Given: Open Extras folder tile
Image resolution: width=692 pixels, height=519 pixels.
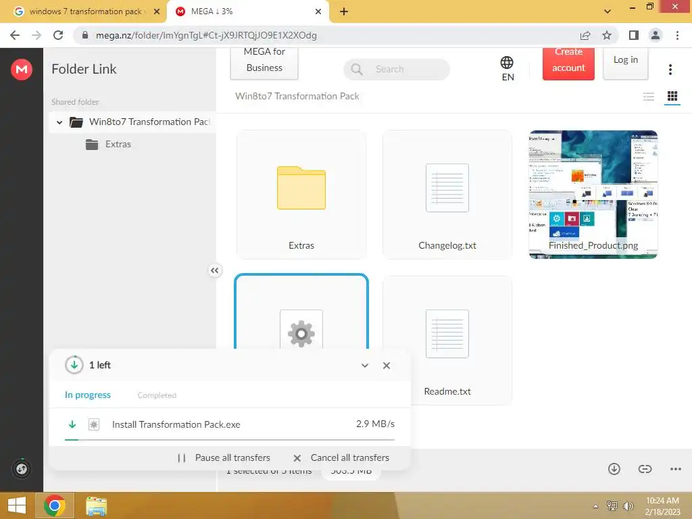Looking at the screenshot, I should coord(301,194).
